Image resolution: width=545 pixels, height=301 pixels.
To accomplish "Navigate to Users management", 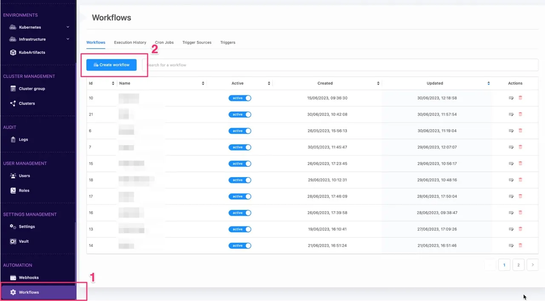I will (20, 176).
